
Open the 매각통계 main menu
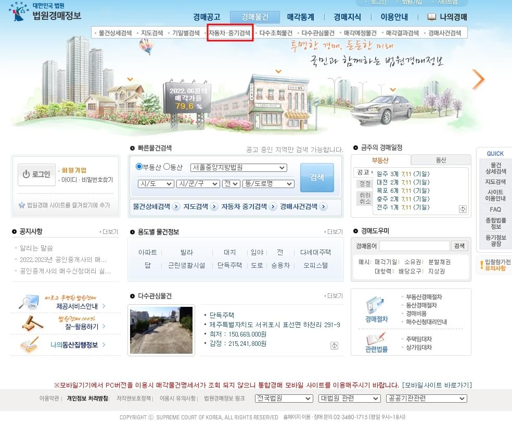(x=300, y=17)
